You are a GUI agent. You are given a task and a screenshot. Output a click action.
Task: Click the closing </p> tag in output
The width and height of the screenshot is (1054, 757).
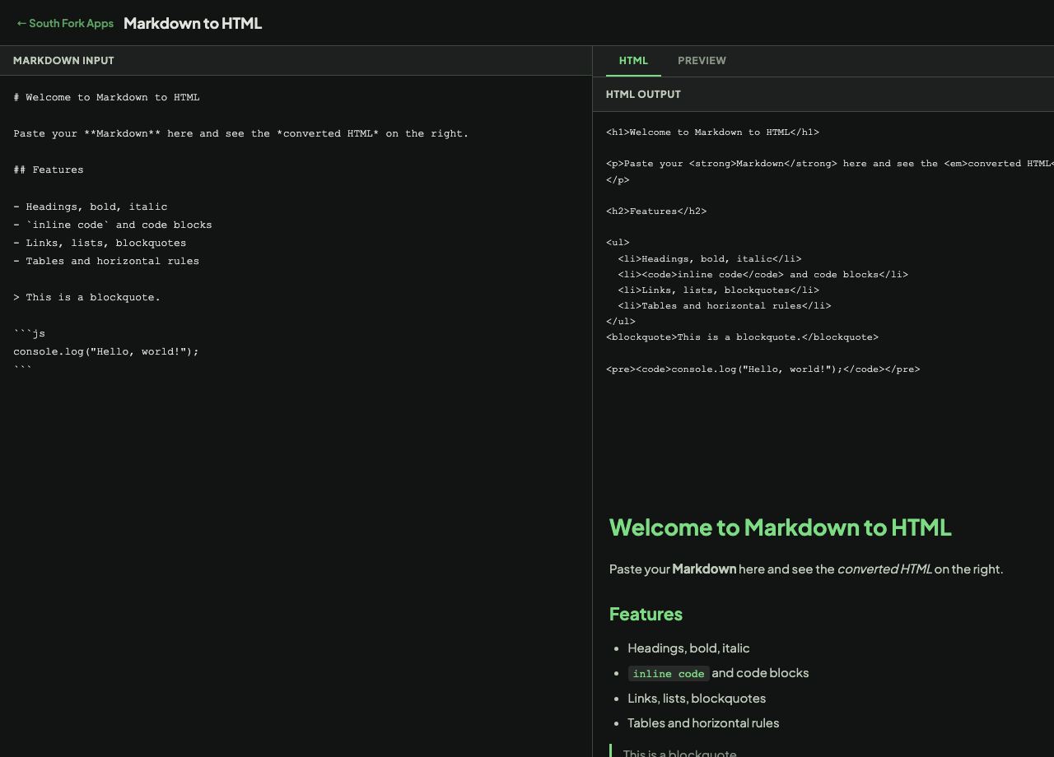(618, 179)
